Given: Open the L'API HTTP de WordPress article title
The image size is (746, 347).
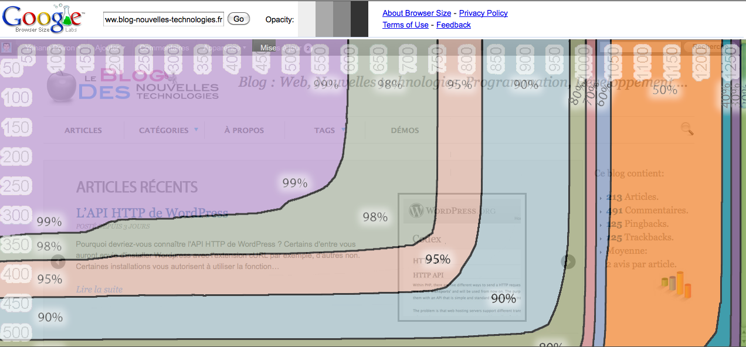Looking at the screenshot, I should pos(152,213).
